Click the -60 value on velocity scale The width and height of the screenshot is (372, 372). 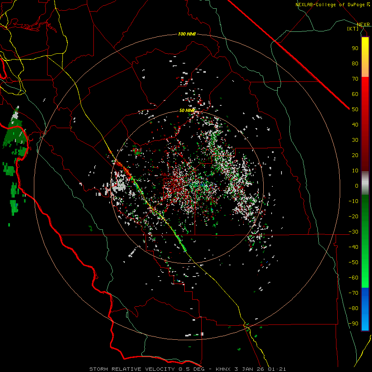353,278
